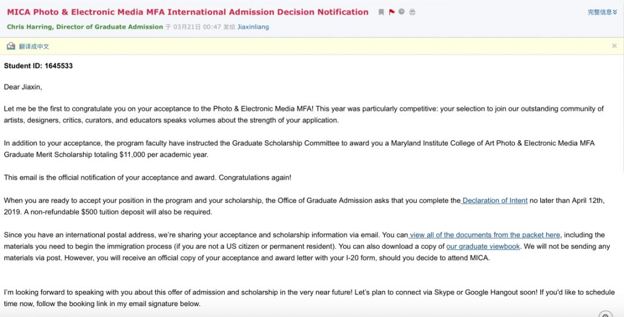Click the round icon at bottom right
The image size is (624, 317).
click(605, 315)
